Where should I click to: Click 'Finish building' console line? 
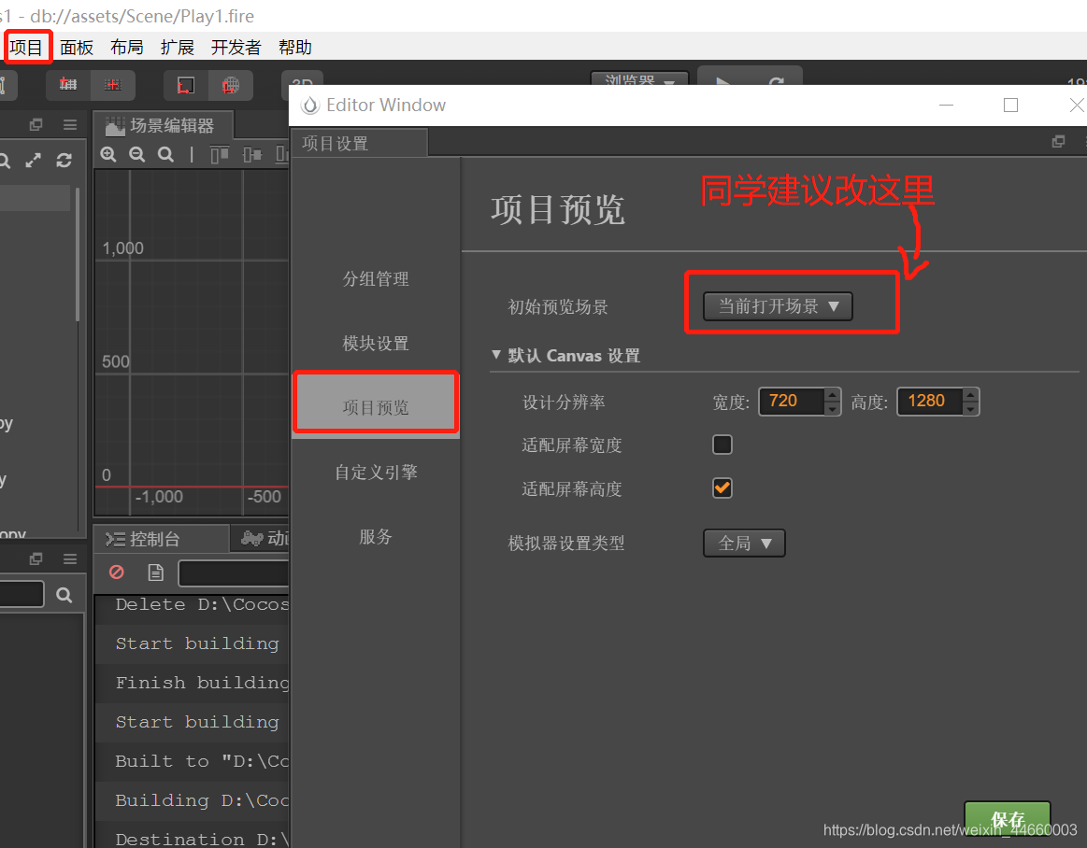(192, 683)
